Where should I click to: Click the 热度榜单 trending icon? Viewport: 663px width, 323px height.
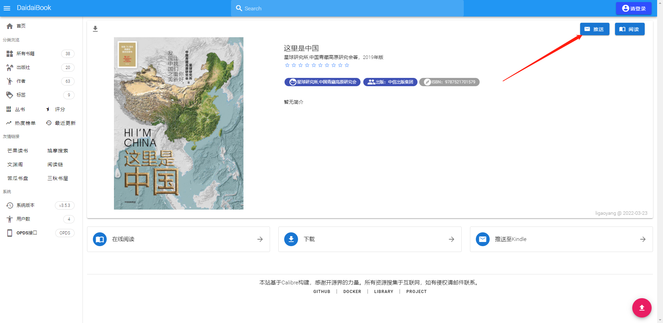tap(9, 123)
